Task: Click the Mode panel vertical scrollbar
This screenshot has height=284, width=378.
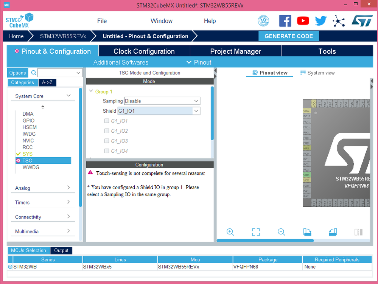Action: point(212,113)
